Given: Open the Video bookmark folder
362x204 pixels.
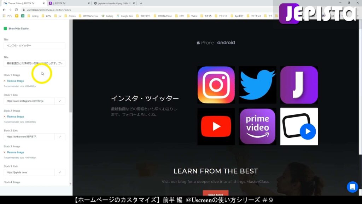Looking at the screenshot, I should (192, 16).
